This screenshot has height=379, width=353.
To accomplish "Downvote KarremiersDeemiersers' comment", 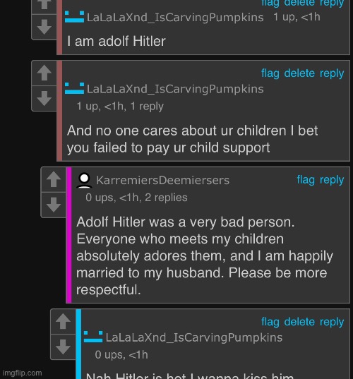I will click(54, 205).
